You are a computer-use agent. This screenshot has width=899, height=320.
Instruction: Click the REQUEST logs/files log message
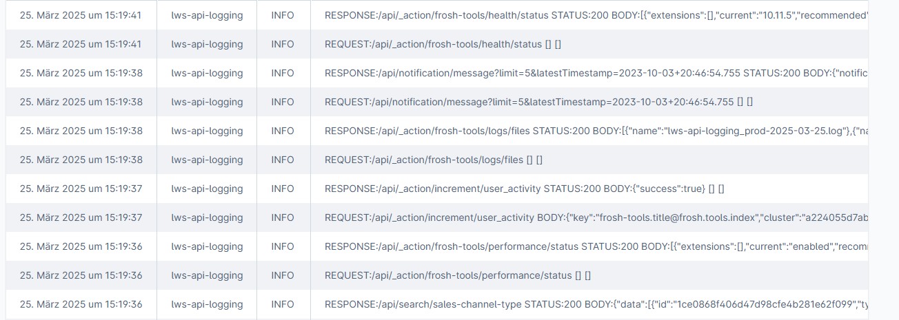tap(433, 160)
